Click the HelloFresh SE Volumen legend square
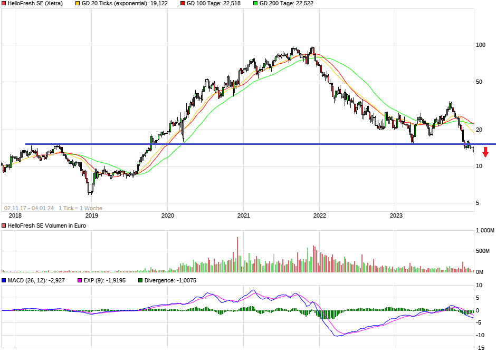The width and height of the screenshot is (496, 353). (x=4, y=225)
